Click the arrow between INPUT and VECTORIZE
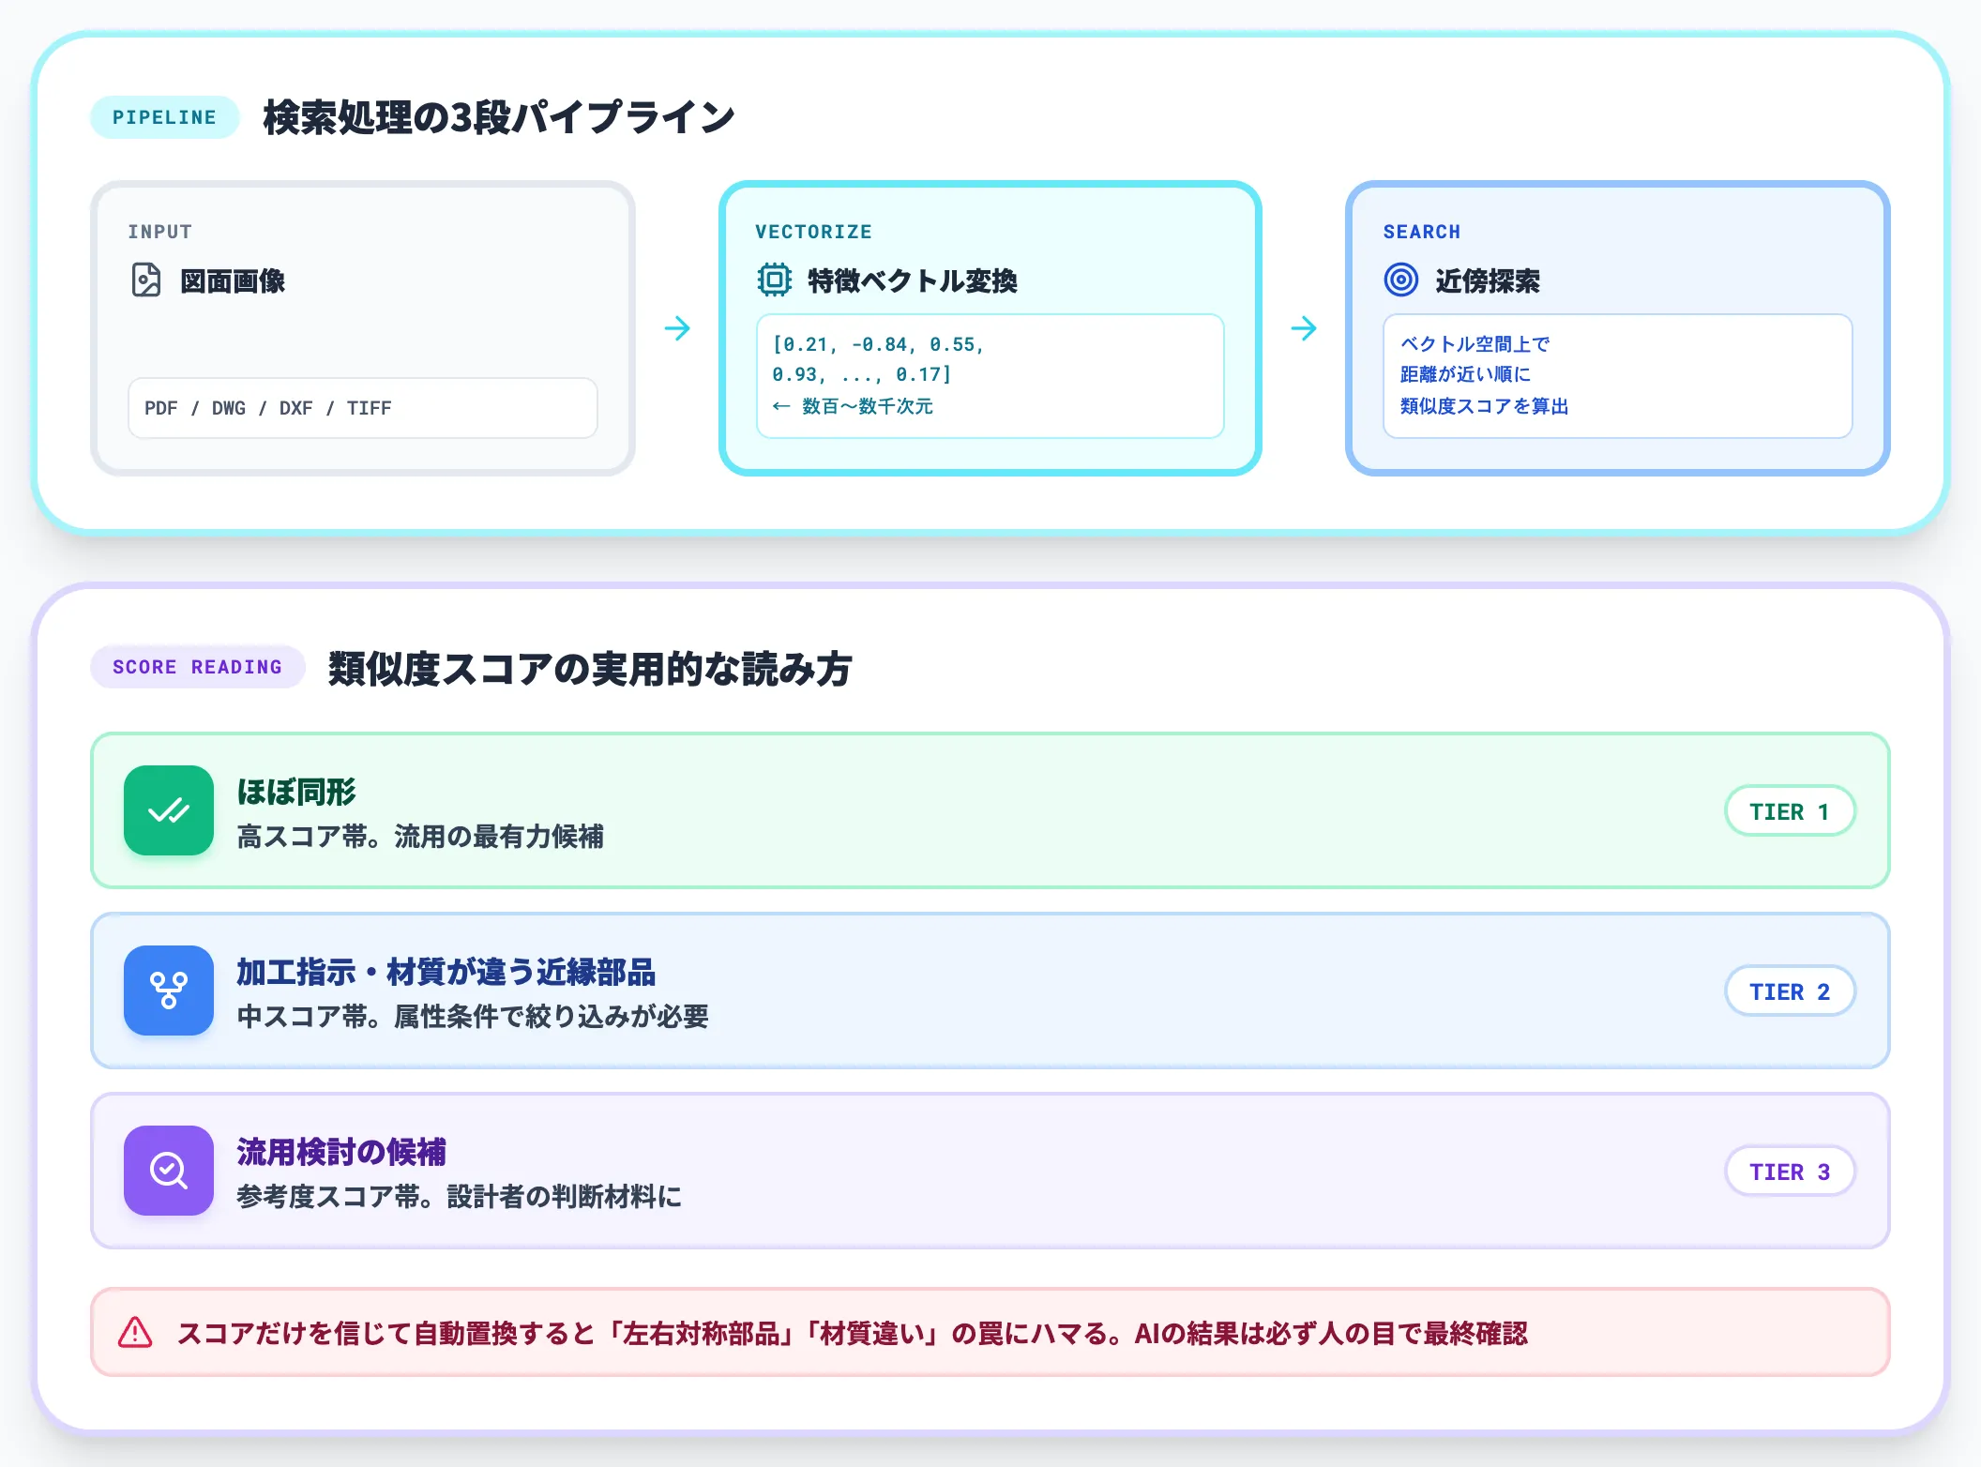Image resolution: width=1981 pixels, height=1467 pixels. click(x=677, y=328)
